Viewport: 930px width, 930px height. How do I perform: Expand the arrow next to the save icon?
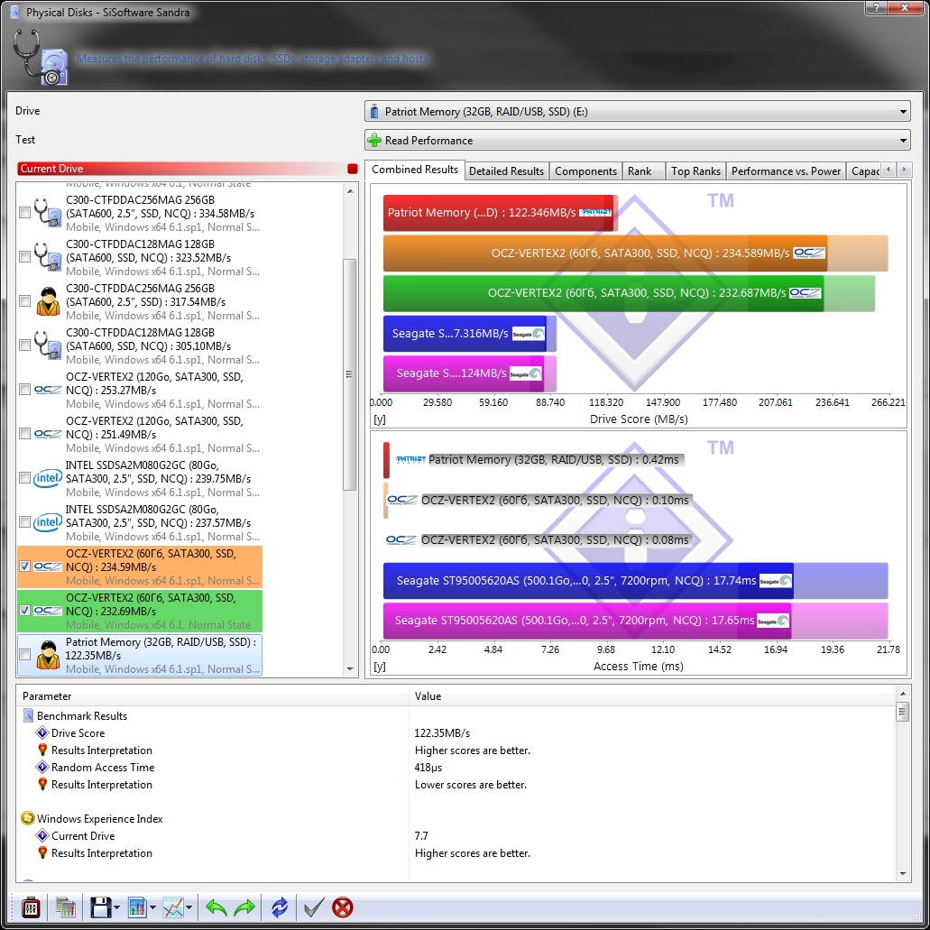pos(116,907)
